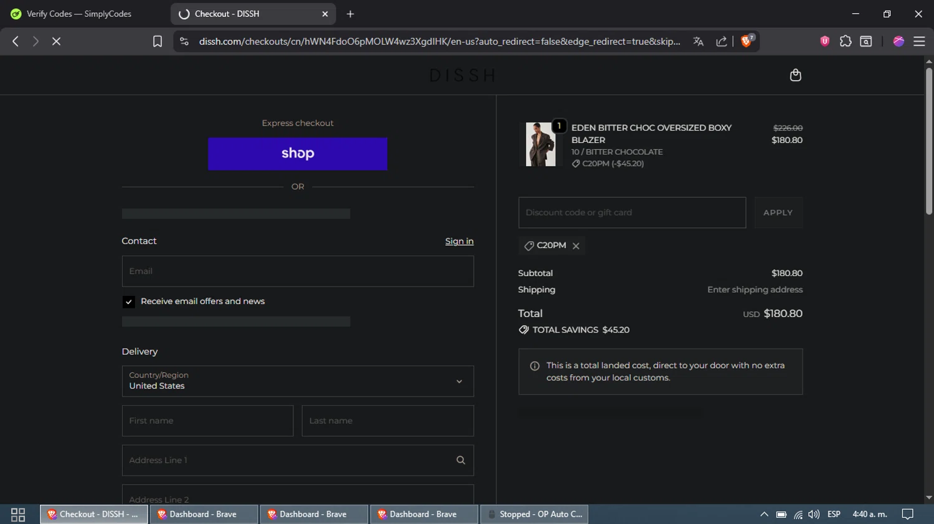Pay with Shop express checkout button
The image size is (934, 524).
pos(298,154)
